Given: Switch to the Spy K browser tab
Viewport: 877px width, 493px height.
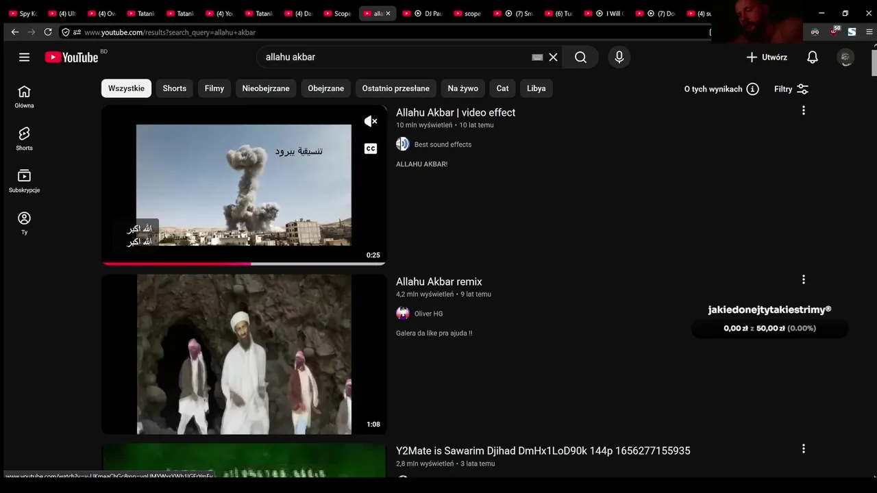Looking at the screenshot, I should pyautogui.click(x=23, y=14).
